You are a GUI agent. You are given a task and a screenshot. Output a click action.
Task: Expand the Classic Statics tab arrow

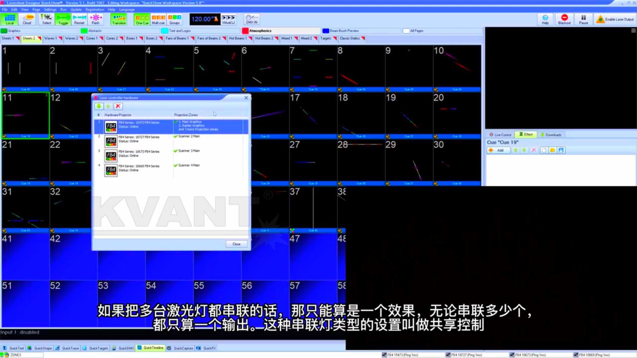(363, 39)
